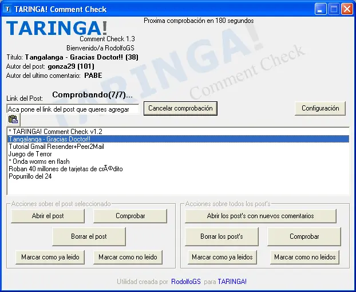Open the TARINGA! footer link
The image size is (356, 292).
(x=232, y=282)
